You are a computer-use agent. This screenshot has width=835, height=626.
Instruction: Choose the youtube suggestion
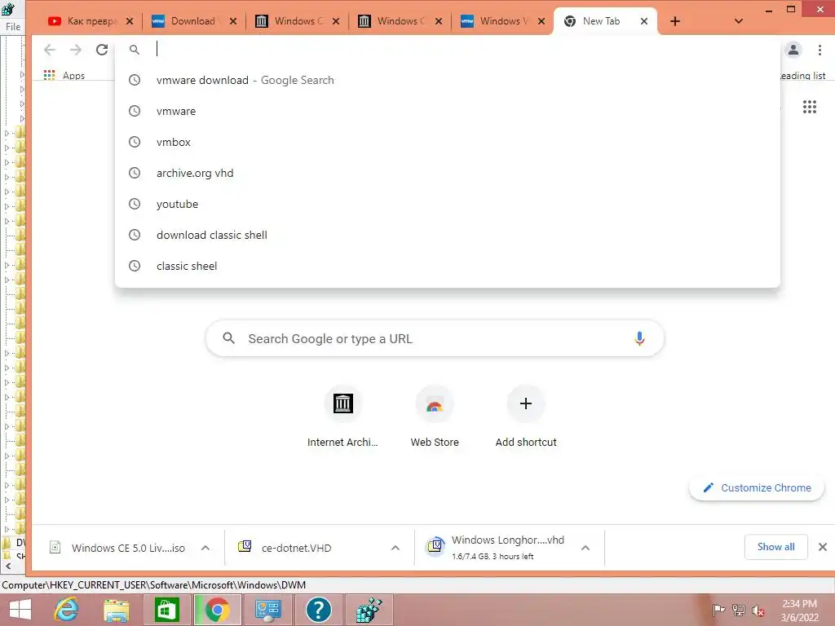[x=448, y=204]
